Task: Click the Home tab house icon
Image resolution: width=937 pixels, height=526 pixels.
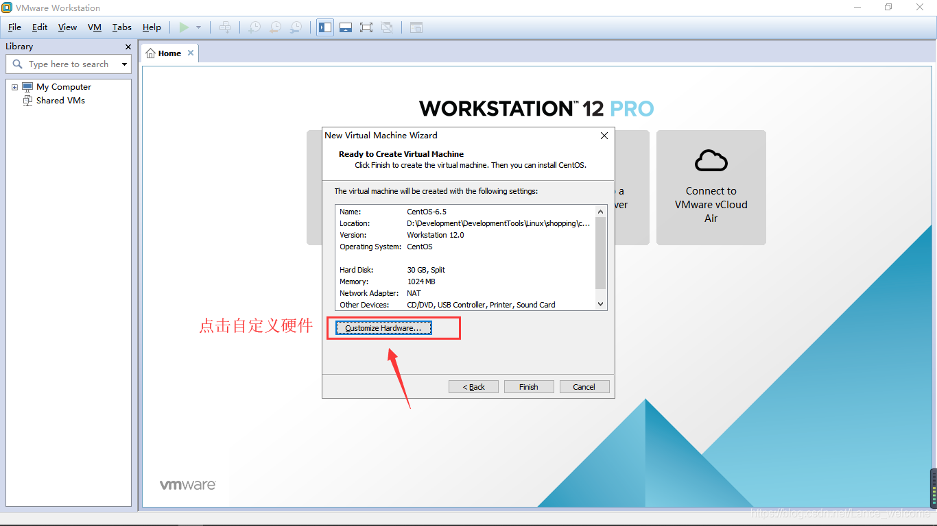Action: point(151,53)
